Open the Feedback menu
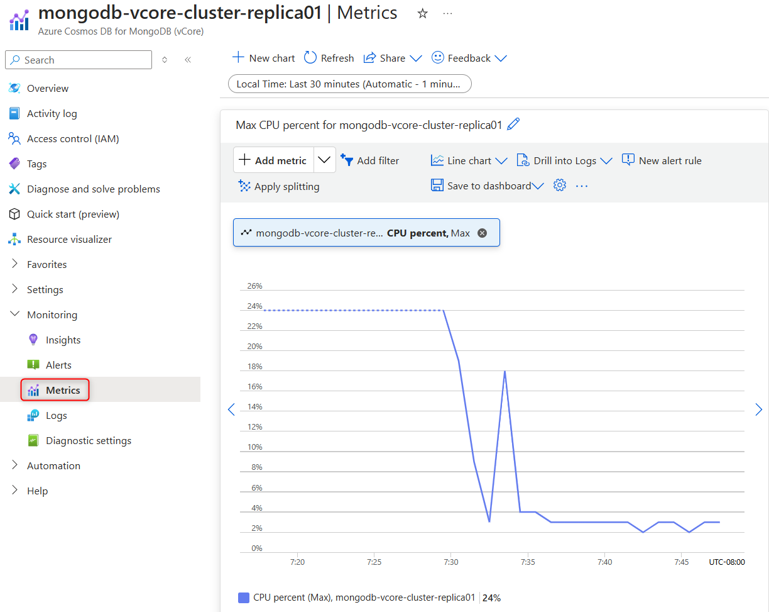The image size is (769, 612). point(469,57)
